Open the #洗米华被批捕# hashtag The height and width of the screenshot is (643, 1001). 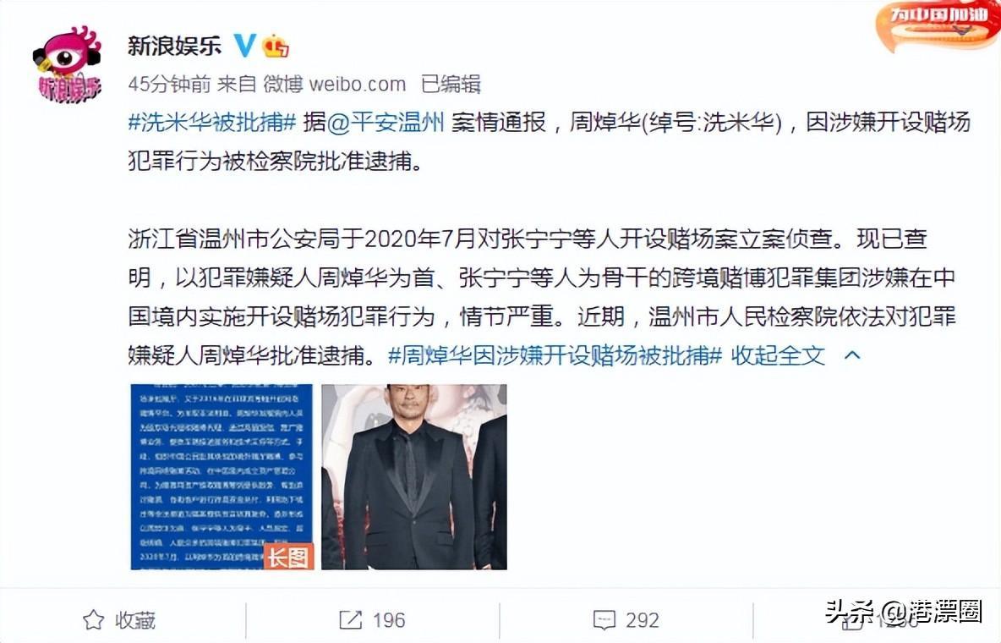pyautogui.click(x=212, y=122)
